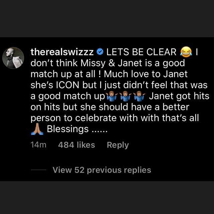
Task: View the 484 likes list
Action: click(x=77, y=145)
